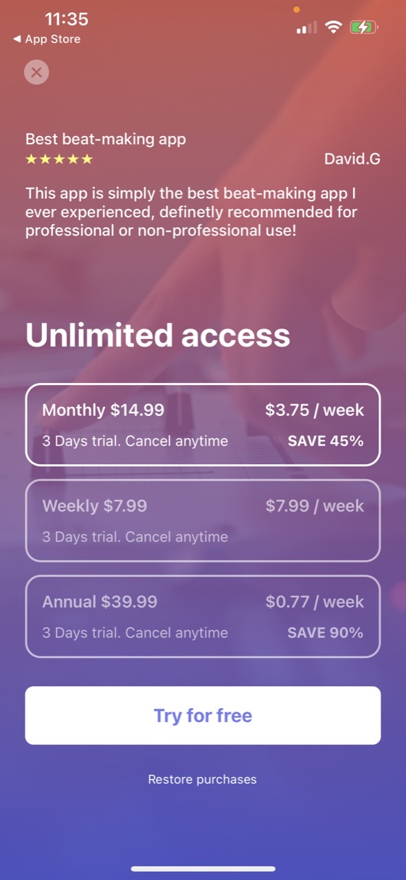Tap the cellular signal bars icon
406x880 pixels.
306,28
